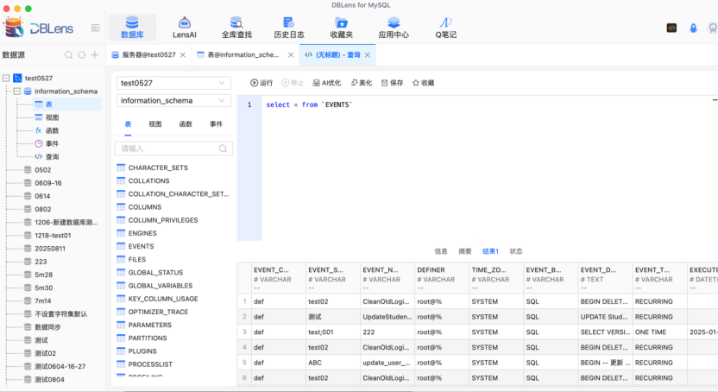Open the 收藏夹 favorites
The width and height of the screenshot is (718, 392).
pos(342,28)
